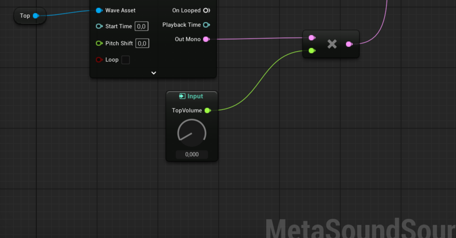Click the Input node header icon
The width and height of the screenshot is (456, 238).
coord(182,96)
